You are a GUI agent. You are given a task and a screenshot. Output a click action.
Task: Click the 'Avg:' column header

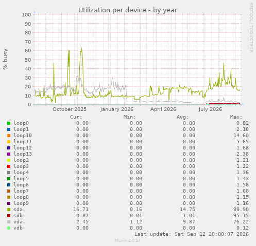(x=183, y=117)
